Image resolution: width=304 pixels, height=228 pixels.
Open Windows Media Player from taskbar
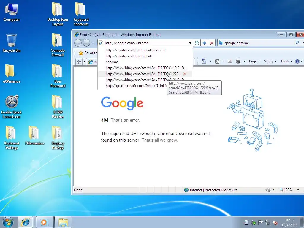[x=44, y=222]
